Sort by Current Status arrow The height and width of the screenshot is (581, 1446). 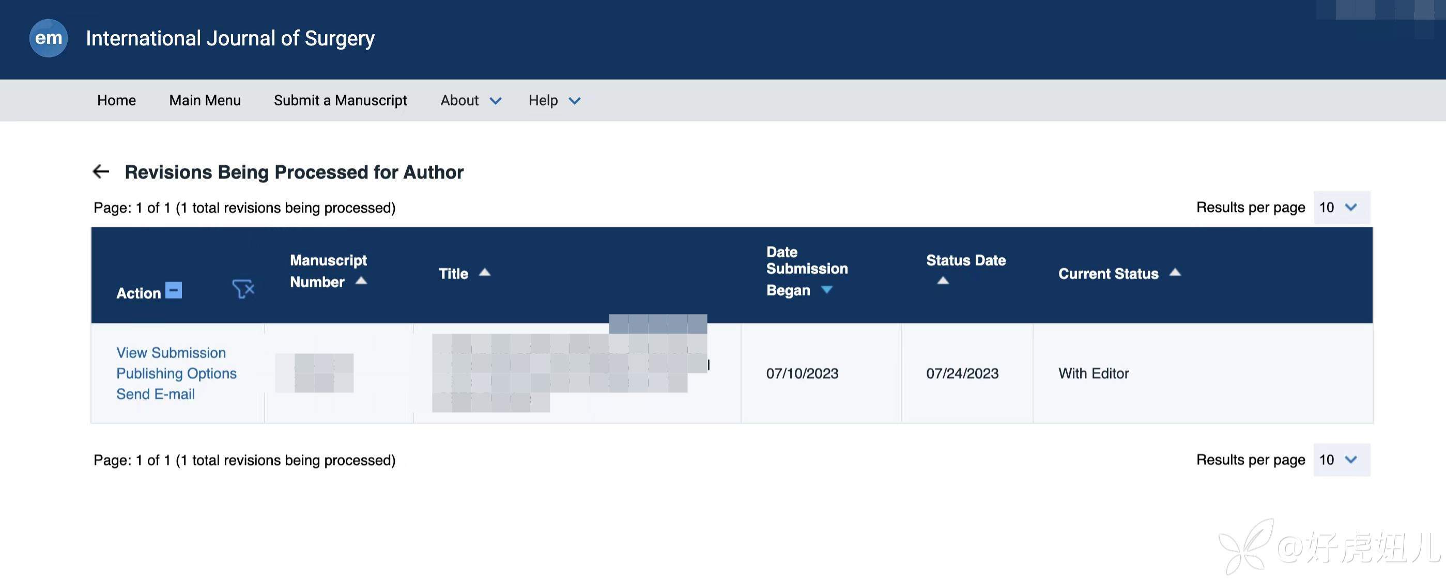point(1175,273)
